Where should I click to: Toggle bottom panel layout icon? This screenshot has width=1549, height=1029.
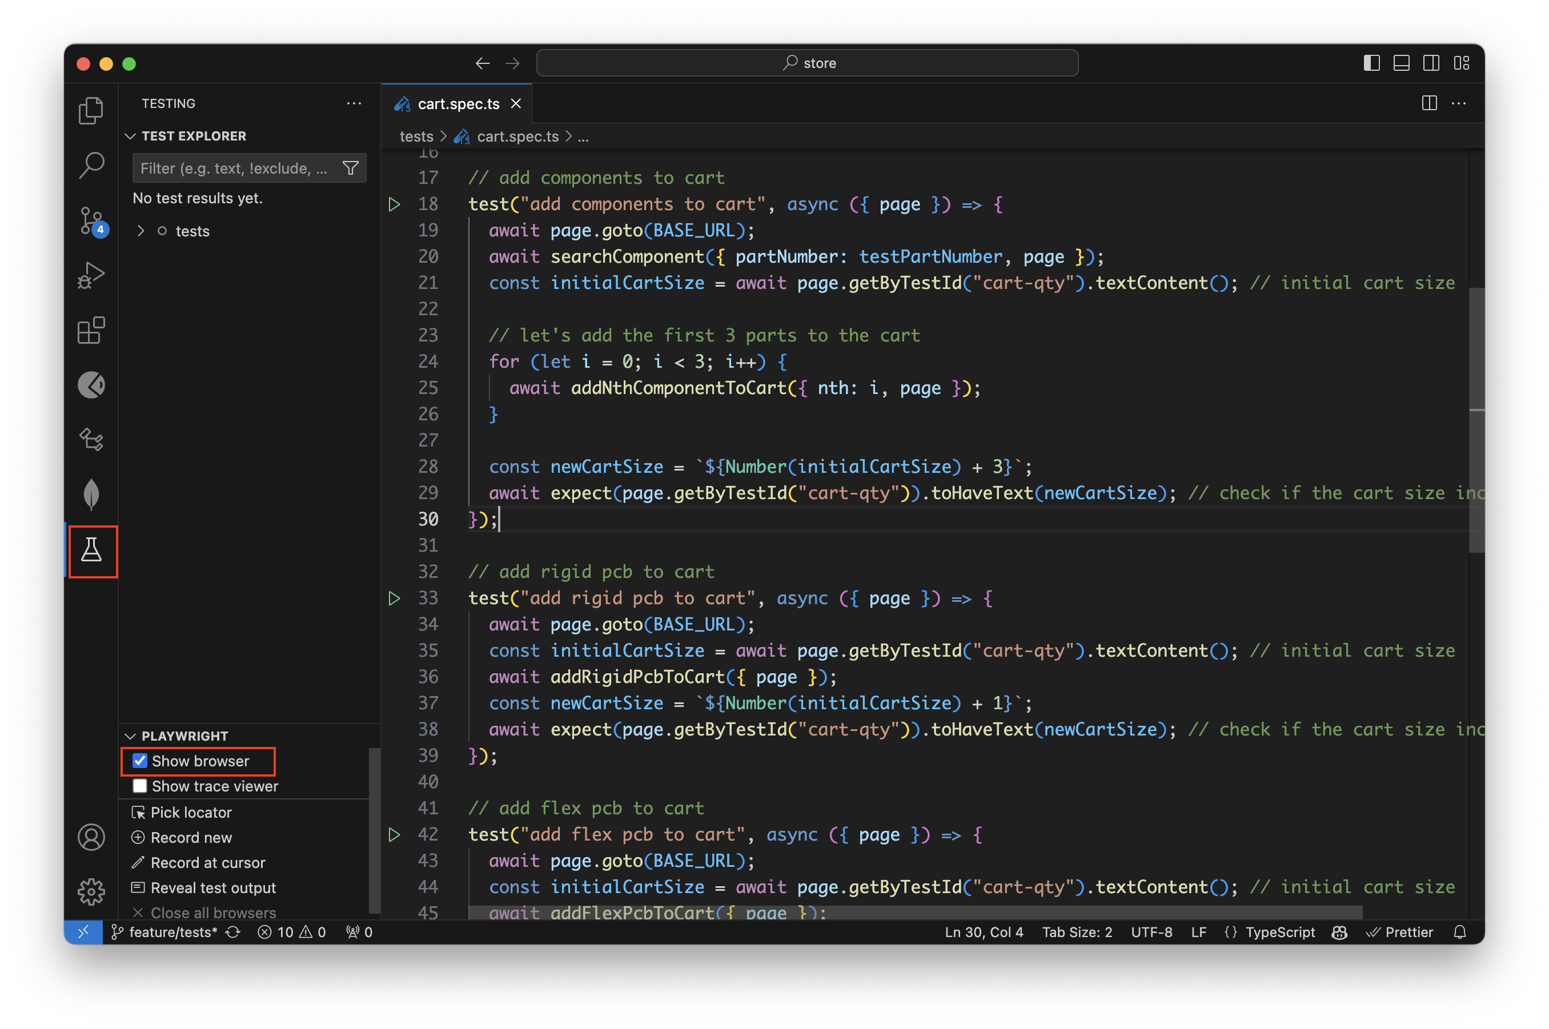tap(1401, 63)
